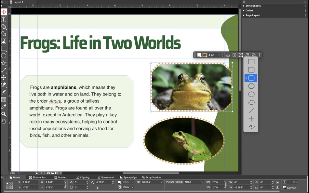Click the box fill color swatch in floating toolbar
The image size is (309, 193).
[199, 55]
